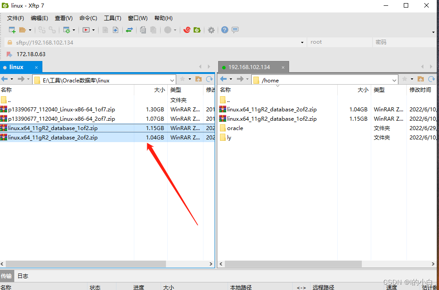Select linux.x64_11gR2_database_1of2.zip in local pane
Image resolution: width=439 pixels, height=290 pixels.
(107, 128)
